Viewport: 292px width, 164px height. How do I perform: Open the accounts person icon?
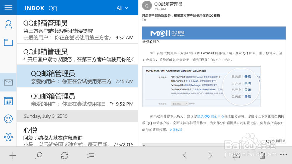pos(8,24)
